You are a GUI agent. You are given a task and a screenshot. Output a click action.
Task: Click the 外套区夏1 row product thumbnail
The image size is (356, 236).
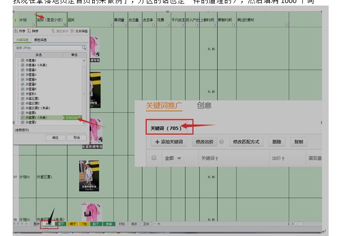point(89,176)
